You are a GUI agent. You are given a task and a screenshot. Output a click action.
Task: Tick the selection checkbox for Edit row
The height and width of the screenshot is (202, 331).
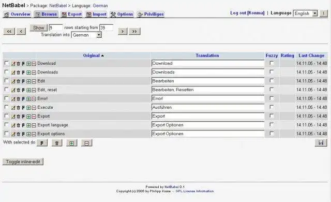pos(7,81)
